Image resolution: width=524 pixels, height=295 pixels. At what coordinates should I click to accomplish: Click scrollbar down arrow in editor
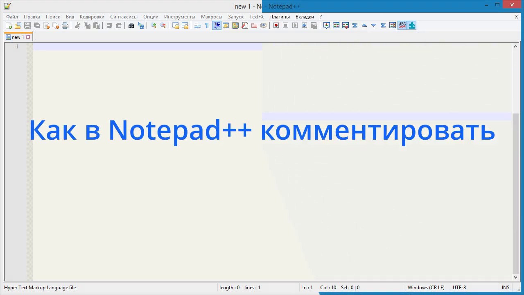coord(515,277)
